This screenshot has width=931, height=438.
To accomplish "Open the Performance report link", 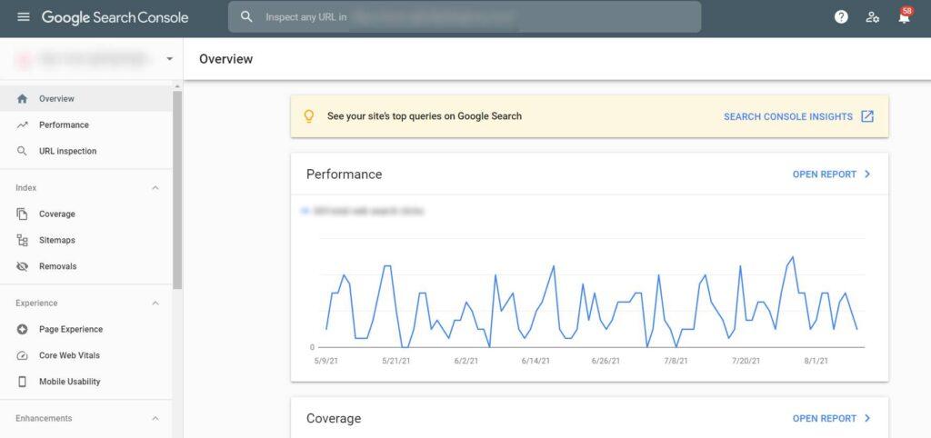I will [x=824, y=174].
